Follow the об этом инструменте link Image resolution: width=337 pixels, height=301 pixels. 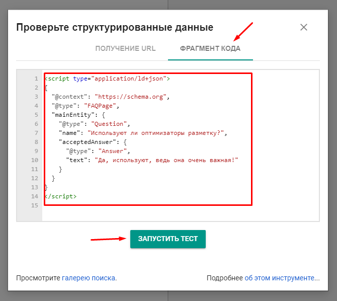coord(282,278)
